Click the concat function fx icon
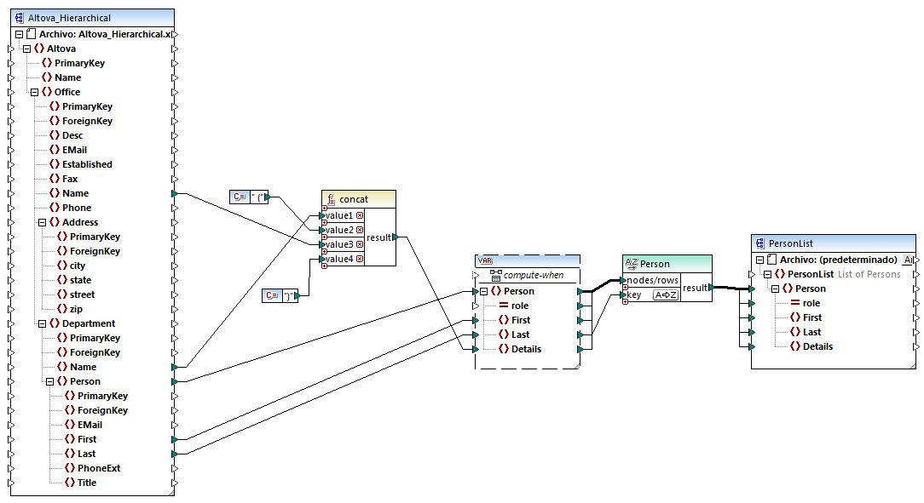This screenshot has width=924, height=503. [330, 198]
